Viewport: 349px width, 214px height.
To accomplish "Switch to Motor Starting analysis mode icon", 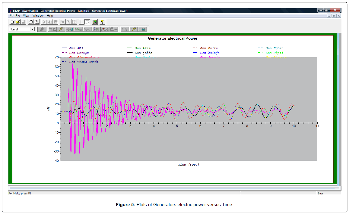I will pos(70,29).
